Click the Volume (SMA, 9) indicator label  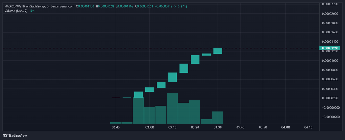[16, 11]
